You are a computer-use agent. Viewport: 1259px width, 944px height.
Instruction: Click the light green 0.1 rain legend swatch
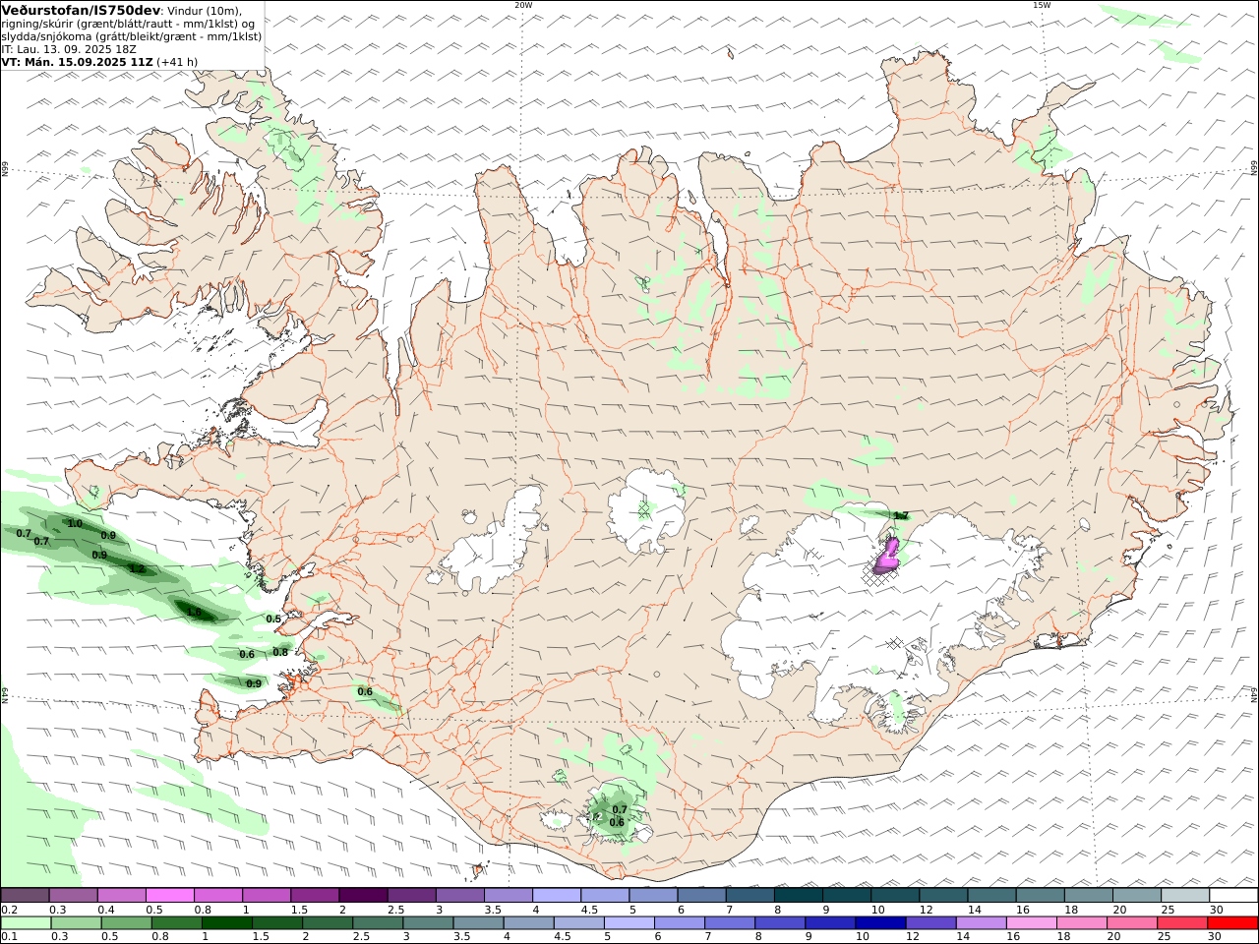tap(26, 923)
